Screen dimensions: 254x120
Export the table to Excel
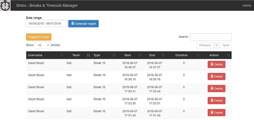tap(39, 37)
